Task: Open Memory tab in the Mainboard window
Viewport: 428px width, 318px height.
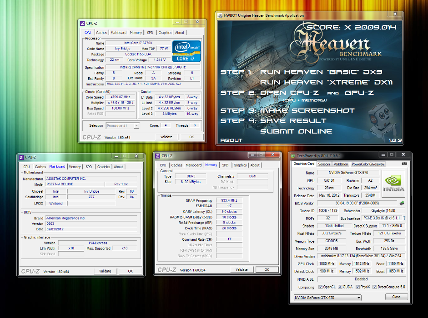Action: coord(75,167)
